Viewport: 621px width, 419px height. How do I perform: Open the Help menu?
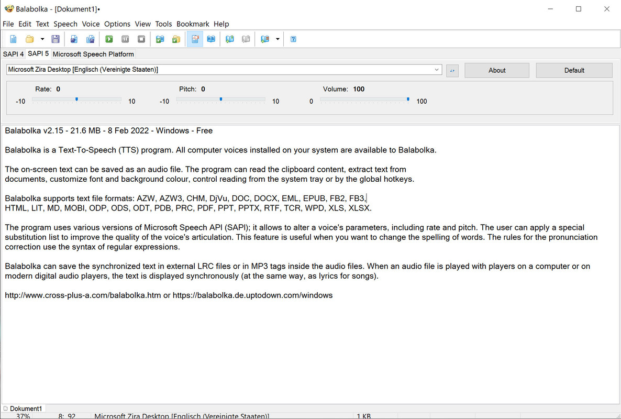[x=221, y=24]
